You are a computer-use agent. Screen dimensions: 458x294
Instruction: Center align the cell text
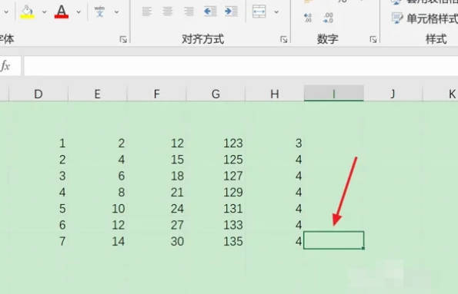pos(168,12)
